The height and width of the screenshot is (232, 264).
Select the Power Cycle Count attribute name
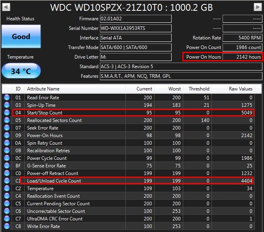[47, 158]
